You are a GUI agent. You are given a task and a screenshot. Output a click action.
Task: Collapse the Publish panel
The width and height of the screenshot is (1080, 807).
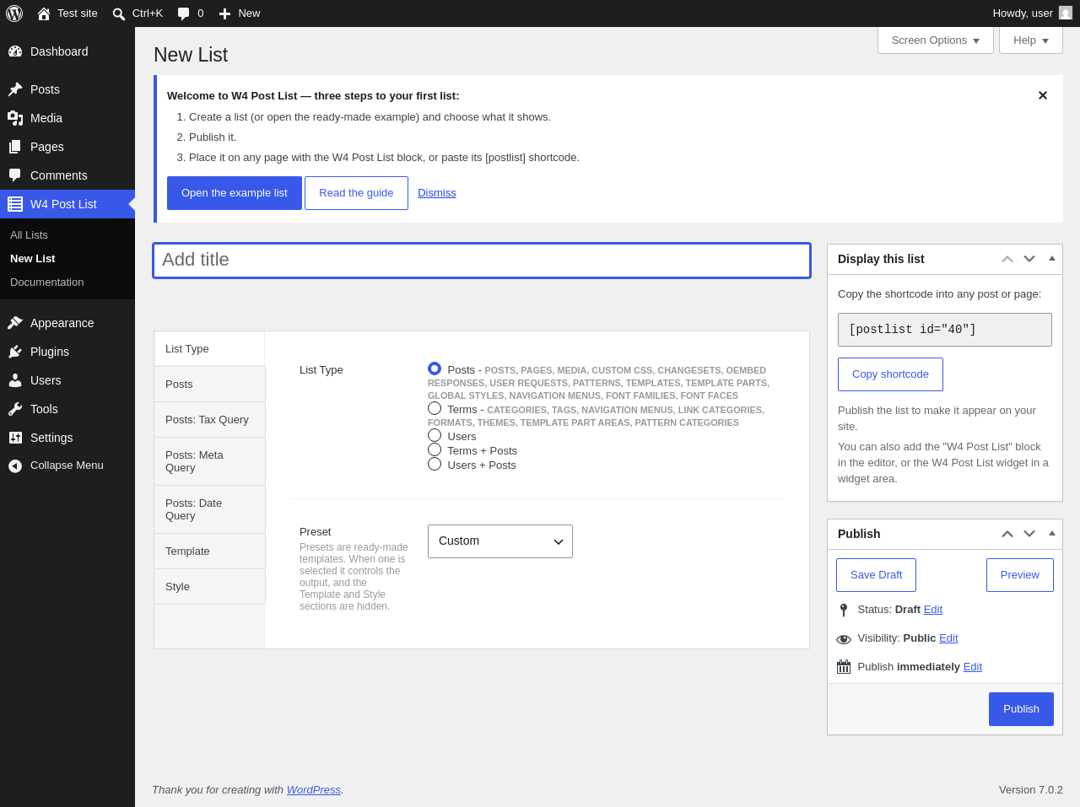pyautogui.click(x=1052, y=534)
